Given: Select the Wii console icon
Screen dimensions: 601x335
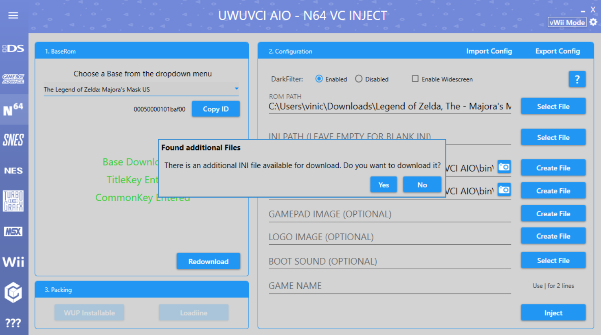Looking at the screenshot, I should [13, 262].
